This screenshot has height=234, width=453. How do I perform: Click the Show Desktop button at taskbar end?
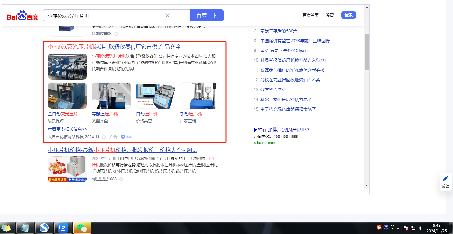click(x=451, y=228)
